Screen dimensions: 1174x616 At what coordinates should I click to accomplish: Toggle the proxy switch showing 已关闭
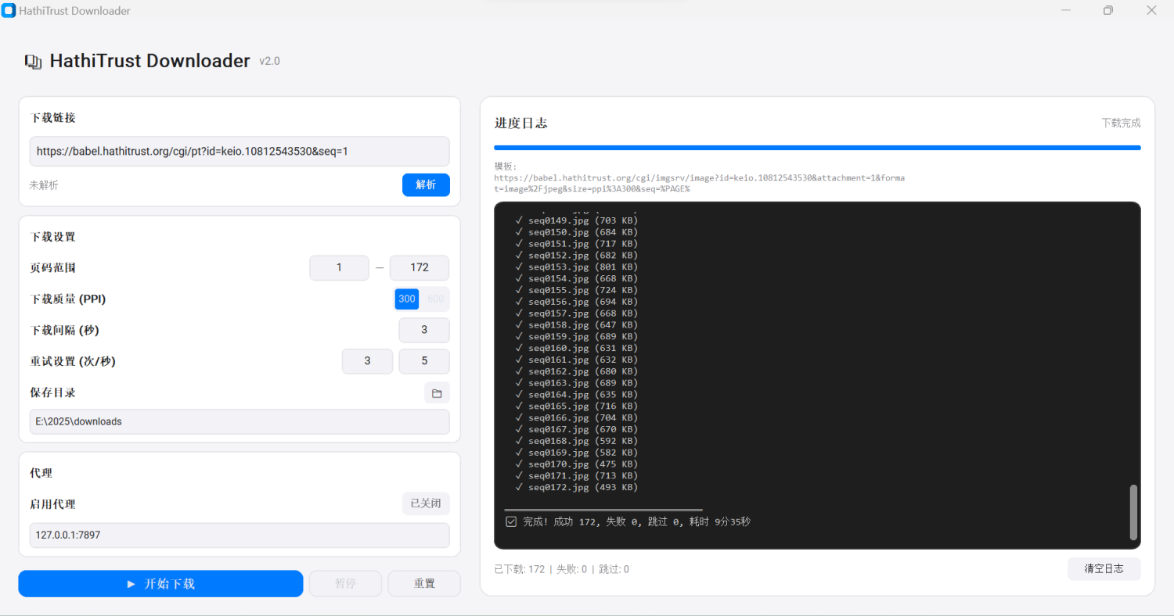click(x=426, y=504)
